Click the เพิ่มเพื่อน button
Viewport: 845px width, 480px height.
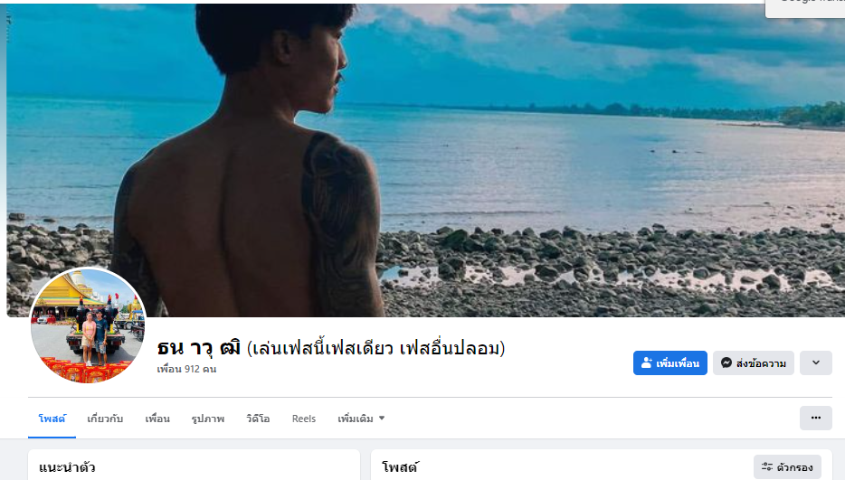[669, 363]
